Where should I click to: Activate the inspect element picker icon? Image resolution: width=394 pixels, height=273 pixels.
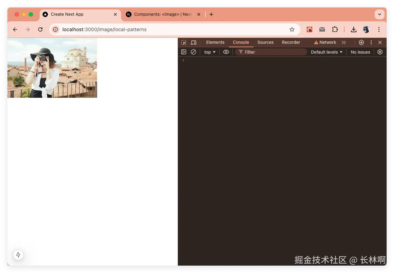(x=184, y=42)
